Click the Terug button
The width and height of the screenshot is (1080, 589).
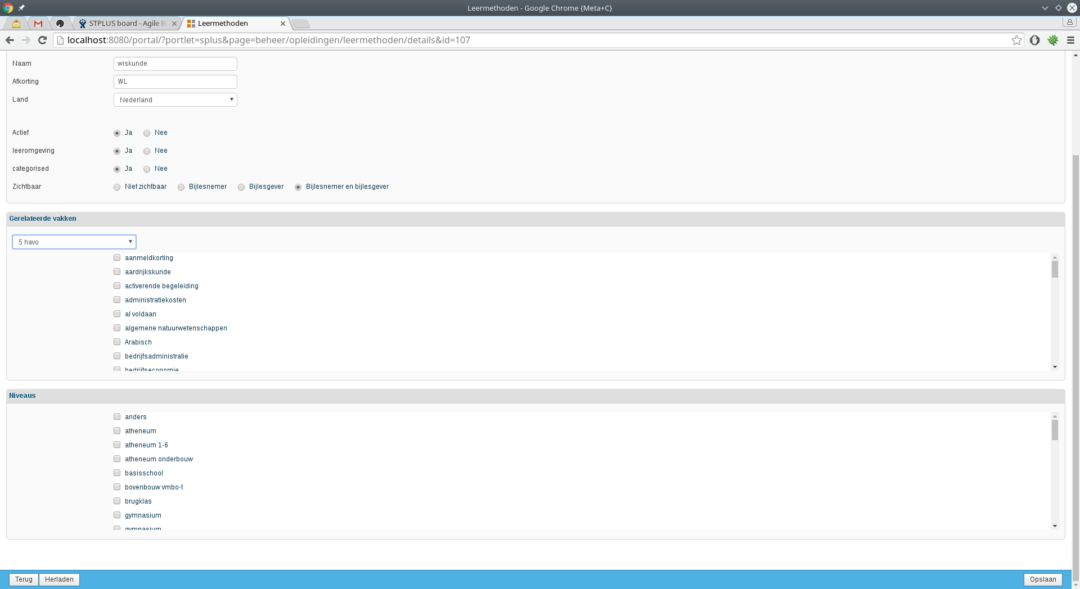(x=24, y=579)
